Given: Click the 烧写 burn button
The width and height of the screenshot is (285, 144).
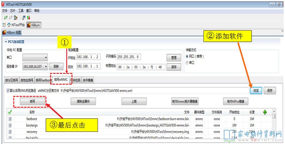Looking at the screenshot, I should 32,101.
